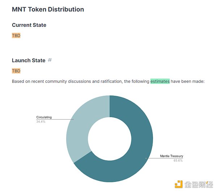Click the sentence about community discussions

pyautogui.click(x=108, y=81)
